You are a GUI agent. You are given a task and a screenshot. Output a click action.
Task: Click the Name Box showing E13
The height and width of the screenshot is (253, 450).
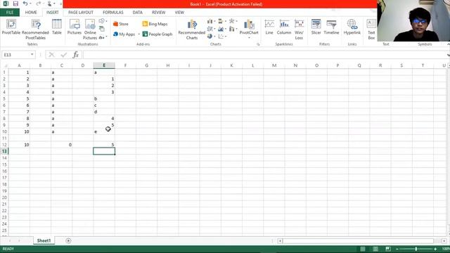[15, 55]
